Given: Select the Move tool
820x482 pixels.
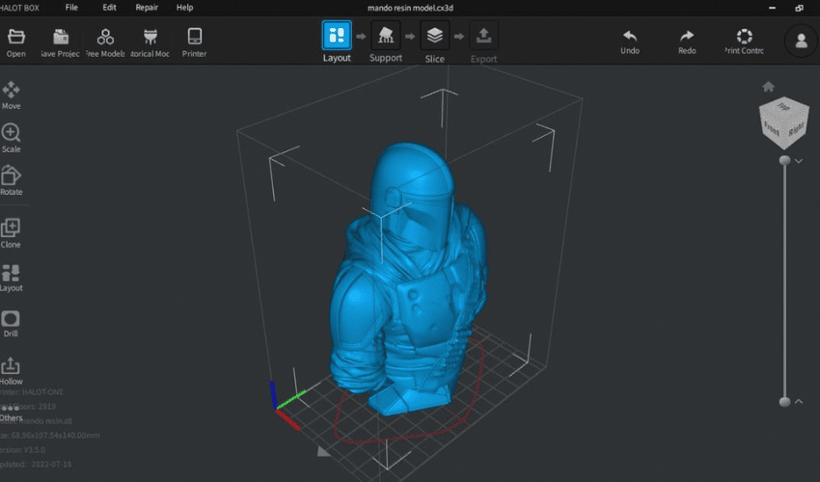Looking at the screenshot, I should point(11,95).
